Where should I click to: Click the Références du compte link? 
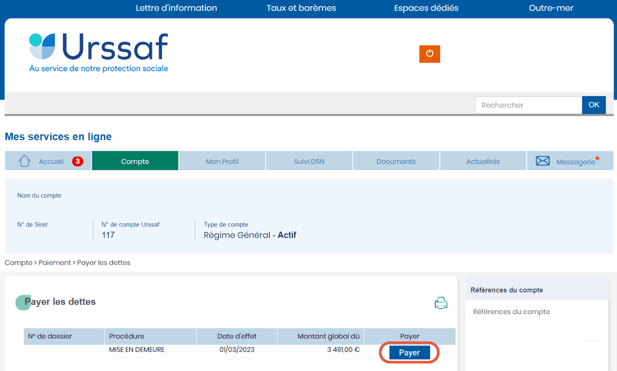511,312
